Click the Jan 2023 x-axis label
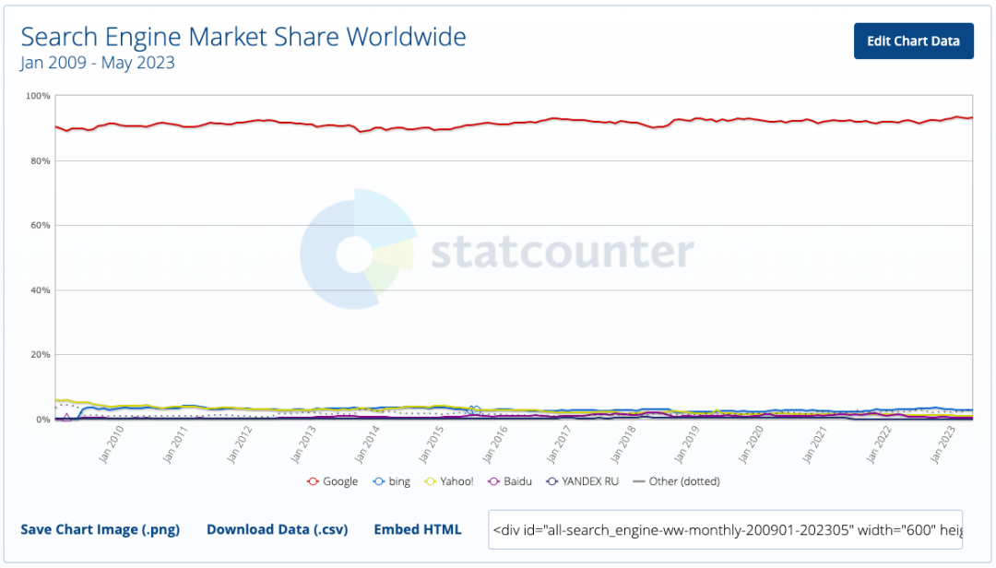Screen dimensions: 996x568 pyautogui.click(x=943, y=444)
